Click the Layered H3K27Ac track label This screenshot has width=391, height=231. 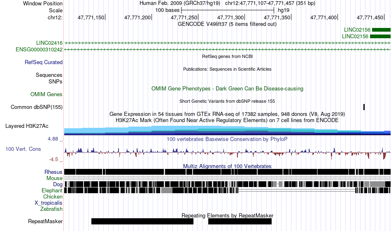(27, 126)
